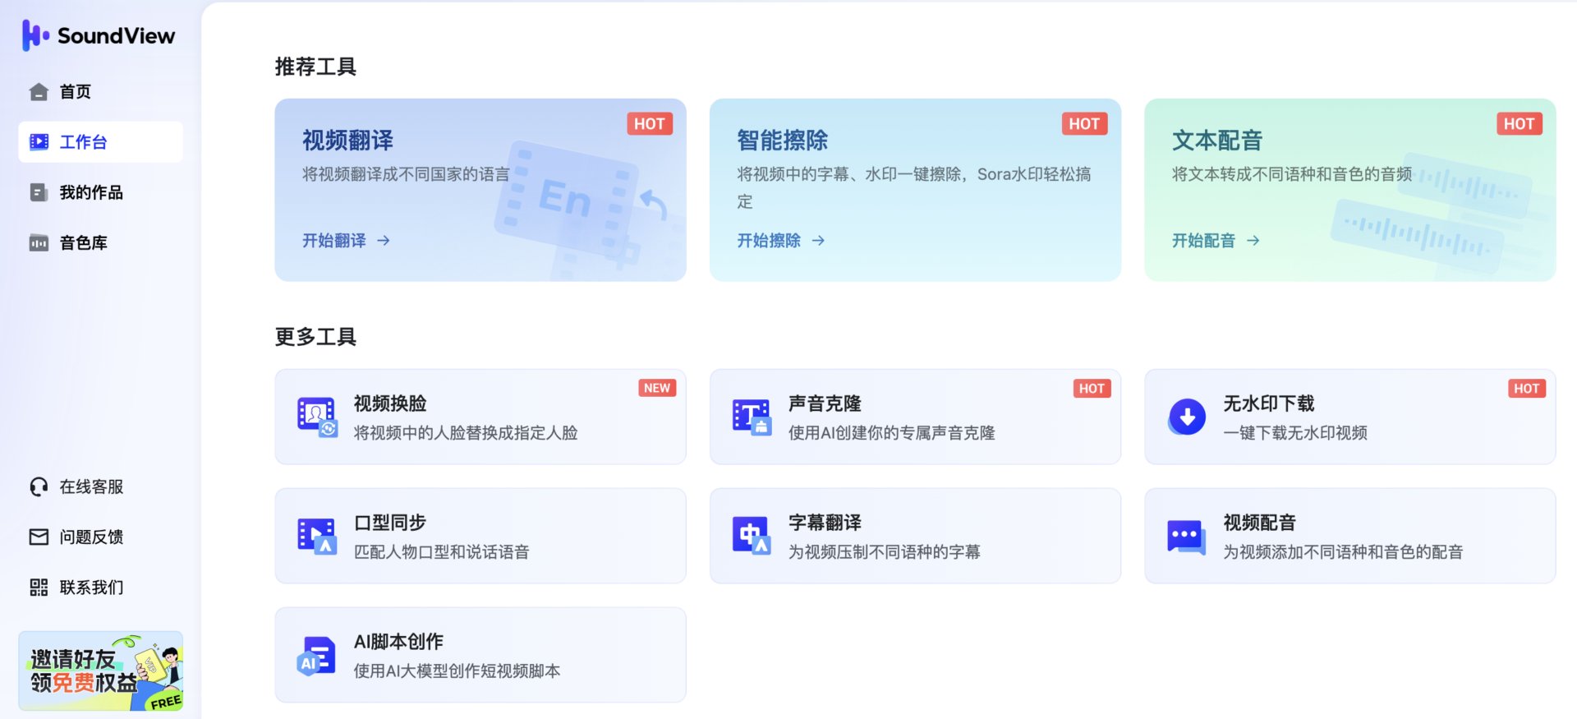
Task: Open the 智能擦除 card title
Action: click(x=783, y=141)
